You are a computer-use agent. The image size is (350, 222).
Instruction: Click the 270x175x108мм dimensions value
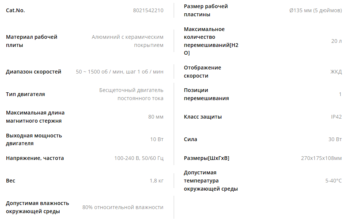click(321, 158)
